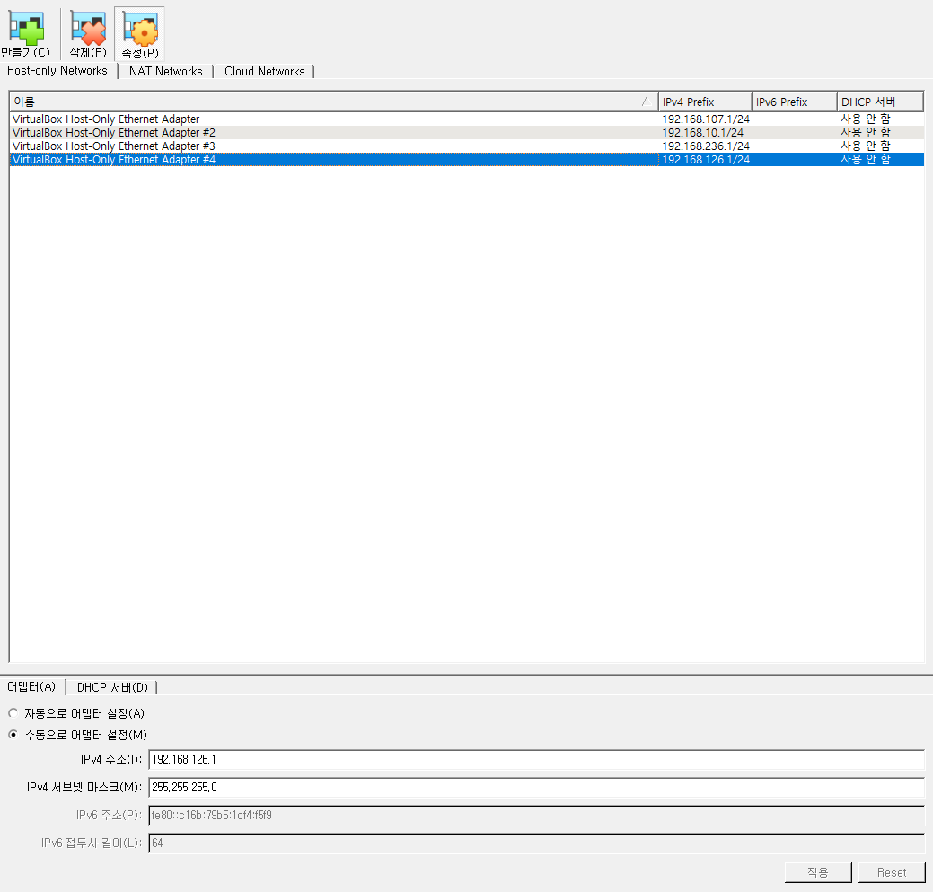
Task: Click the Remove (삭제) network icon
Action: point(88,34)
